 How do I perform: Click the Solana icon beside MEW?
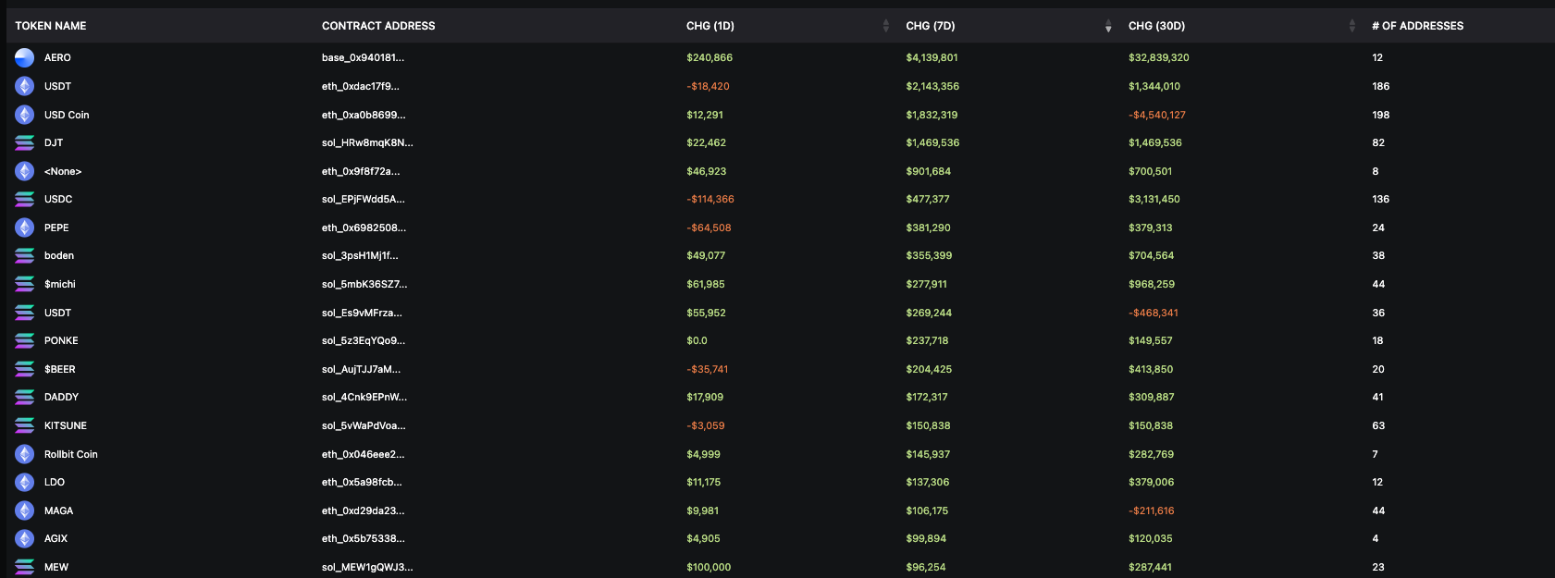pos(25,567)
